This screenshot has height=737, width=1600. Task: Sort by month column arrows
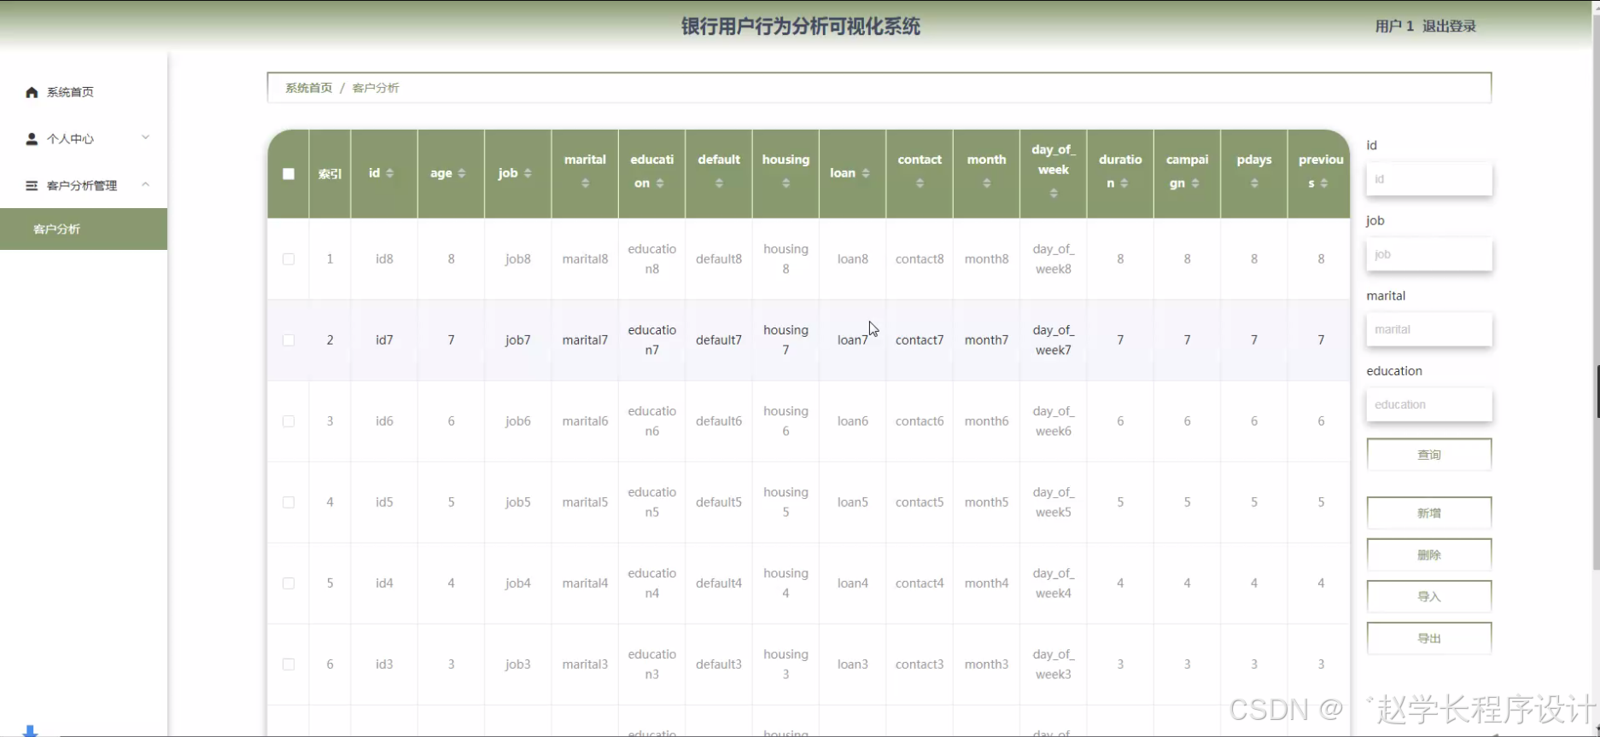[986, 183]
